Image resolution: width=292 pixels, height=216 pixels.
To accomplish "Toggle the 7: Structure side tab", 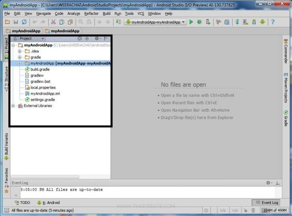I will coord(6,78).
